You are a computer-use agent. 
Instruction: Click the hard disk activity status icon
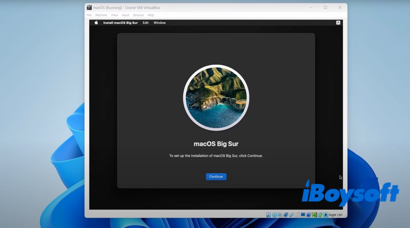tap(269, 215)
